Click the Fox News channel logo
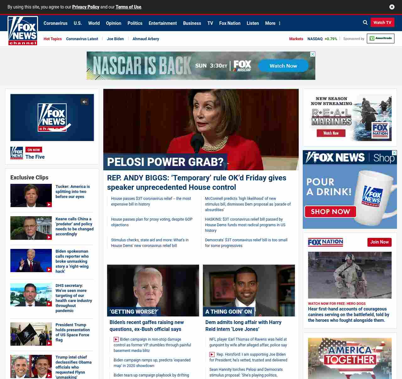This screenshot has height=379, width=402. click(x=23, y=31)
